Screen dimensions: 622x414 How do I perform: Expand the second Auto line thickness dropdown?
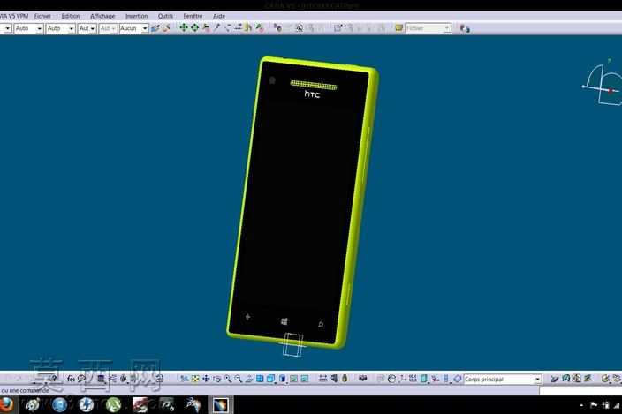[x=72, y=28]
